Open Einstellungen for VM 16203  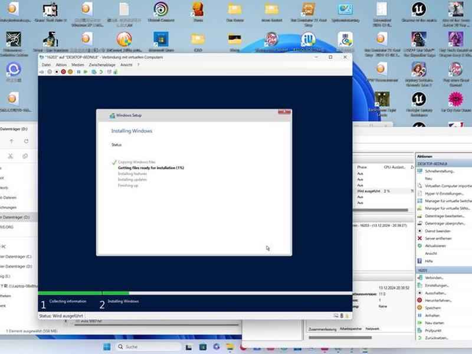(437, 286)
